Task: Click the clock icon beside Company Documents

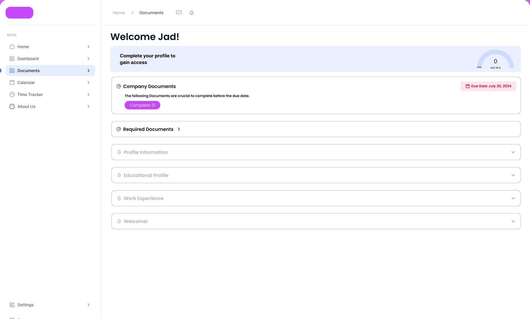Action: [x=119, y=86]
